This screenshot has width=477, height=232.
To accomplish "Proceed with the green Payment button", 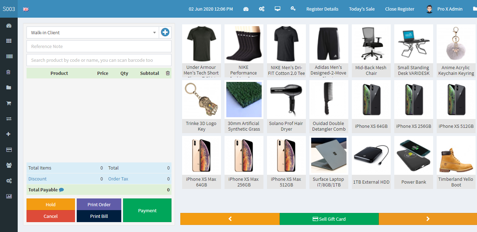I will click(147, 210).
